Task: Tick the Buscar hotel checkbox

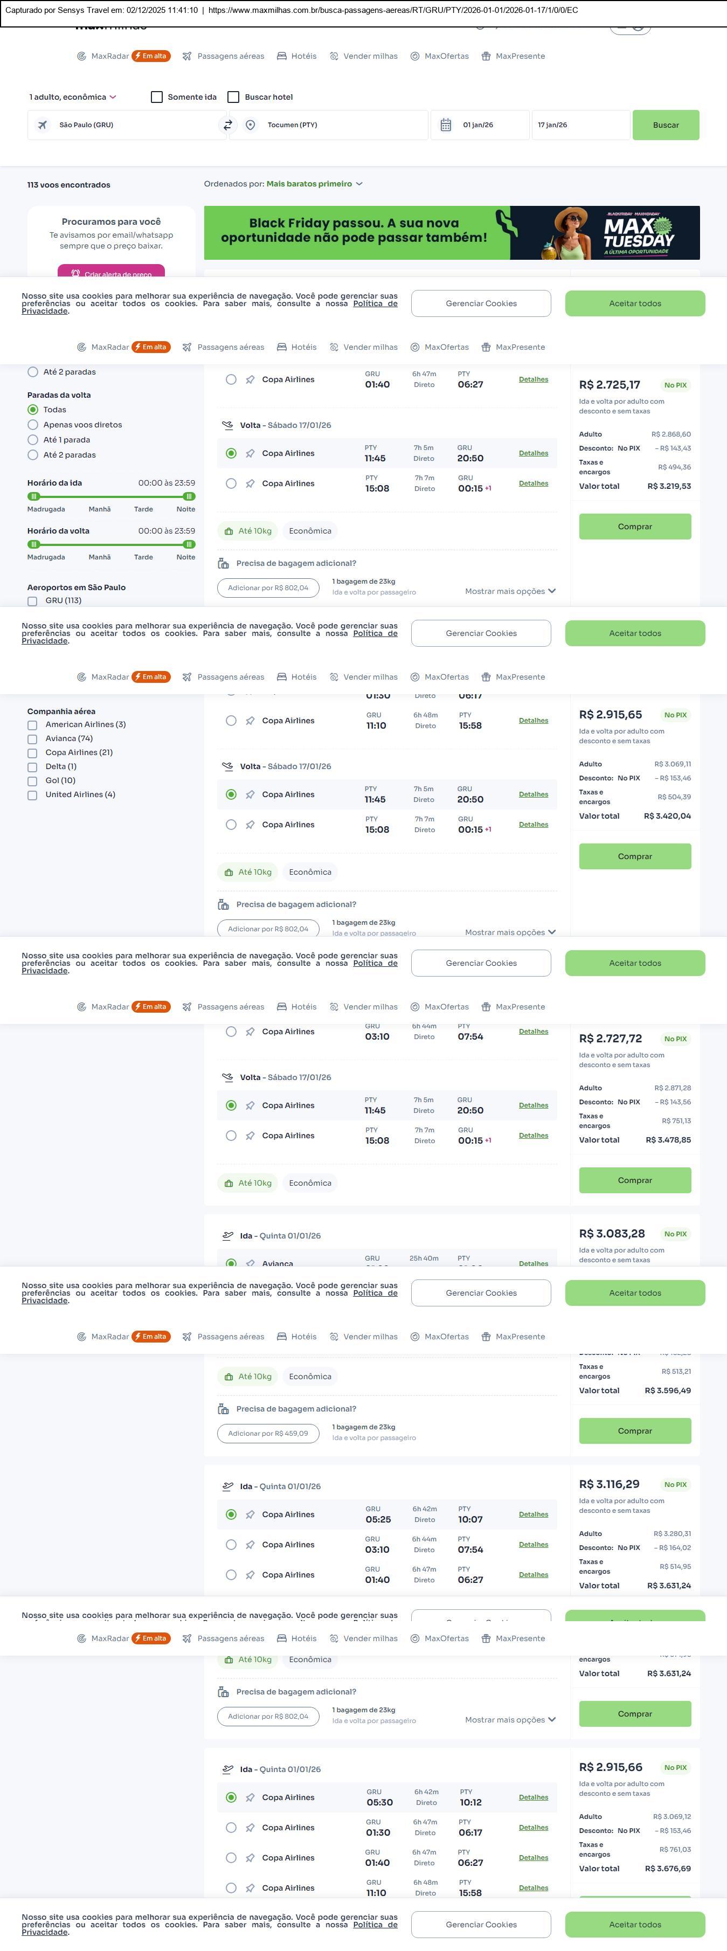Action: 233,97
